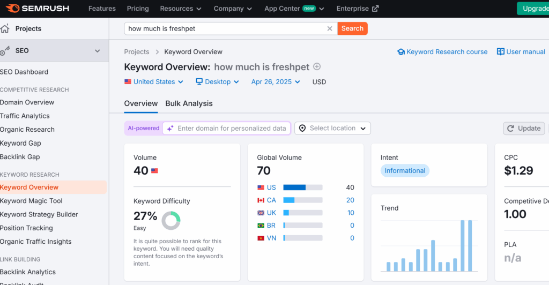Image resolution: width=549 pixels, height=285 pixels.
Task: Click the SEO key icon in sidebar
Action: coord(4,51)
